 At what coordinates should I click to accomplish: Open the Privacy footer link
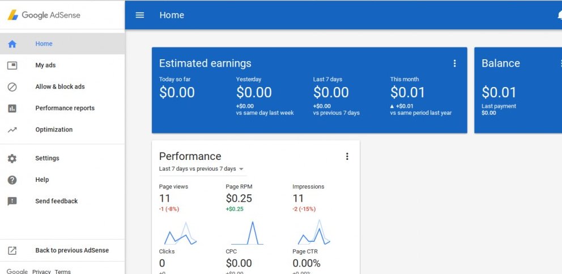[x=41, y=272]
